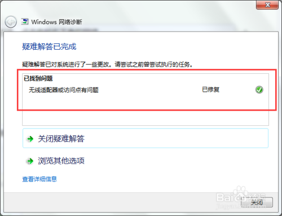Click the 疑难解答已对系统进行了一些更改 description text
This screenshot has width=282, height=216.
point(108,64)
